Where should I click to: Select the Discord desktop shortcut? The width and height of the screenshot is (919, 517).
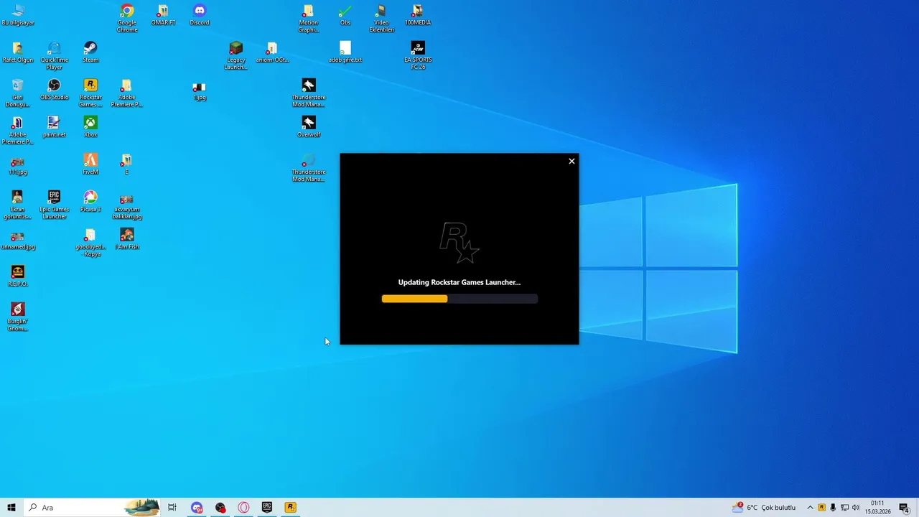pos(200,15)
